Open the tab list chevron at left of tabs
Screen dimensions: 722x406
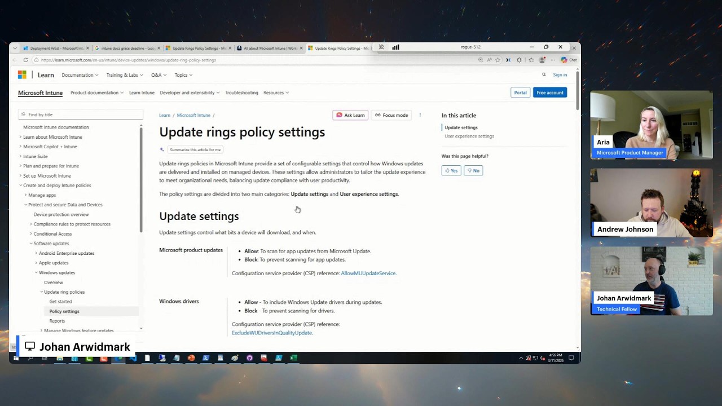15,48
